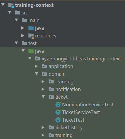Expand the main java folder arrow
The width and height of the screenshot is (125, 139).
click(23, 28)
